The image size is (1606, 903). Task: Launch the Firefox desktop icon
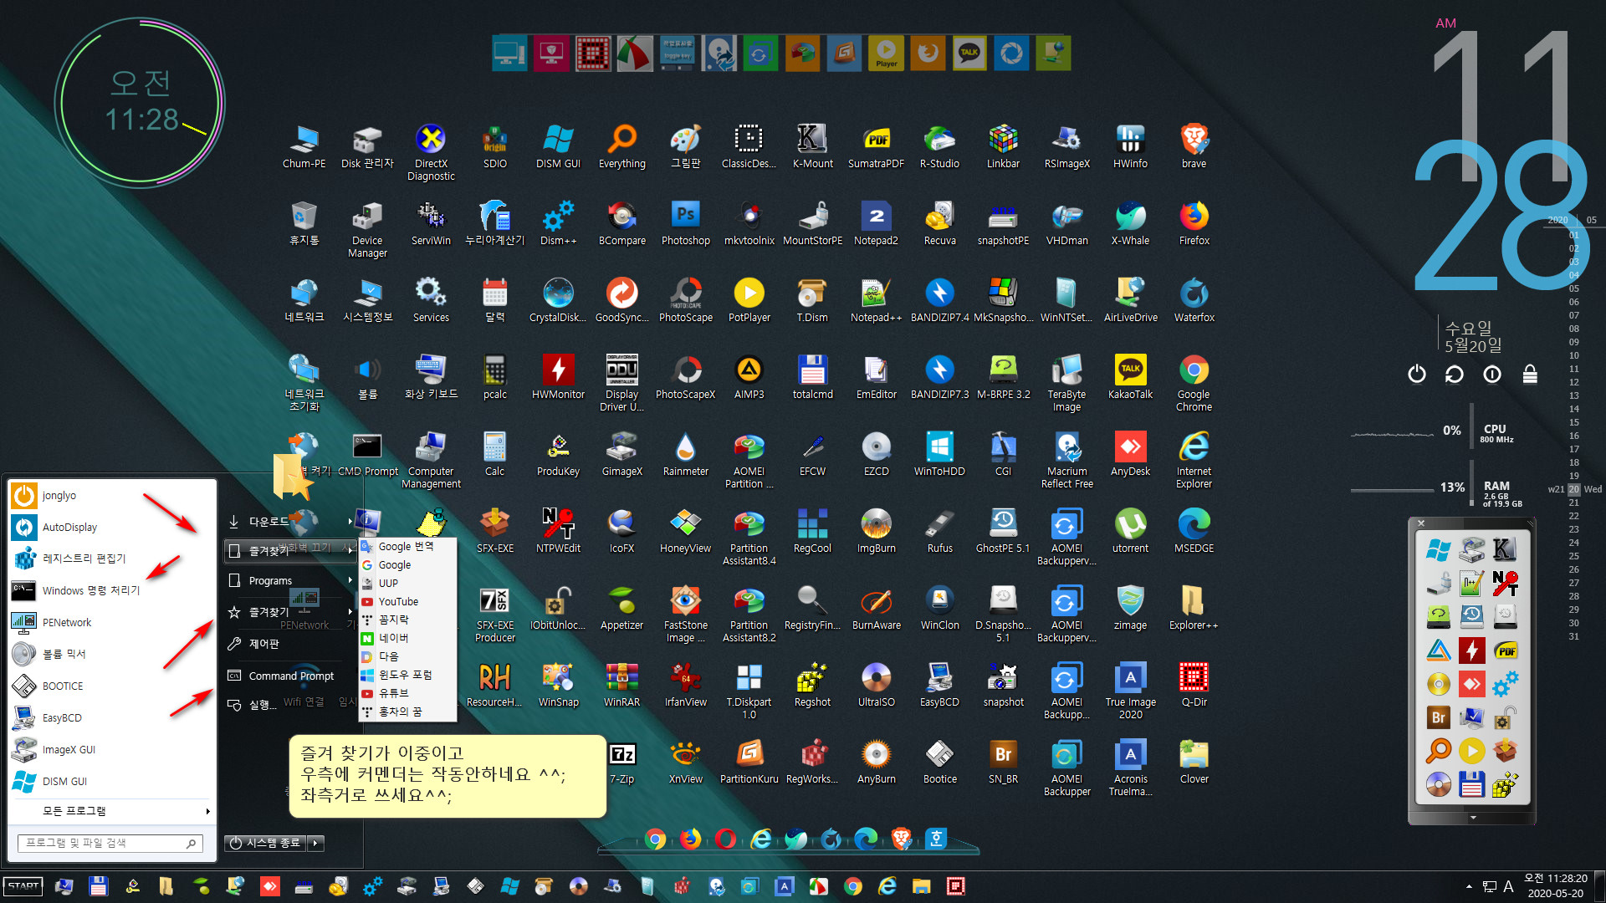tap(1194, 223)
